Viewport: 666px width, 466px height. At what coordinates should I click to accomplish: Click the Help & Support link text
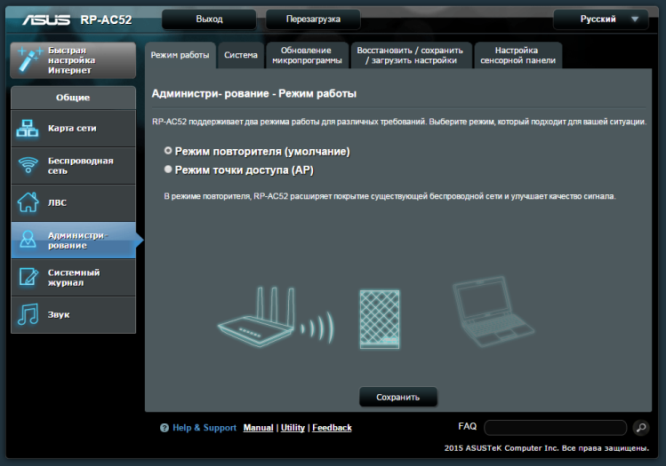(205, 428)
